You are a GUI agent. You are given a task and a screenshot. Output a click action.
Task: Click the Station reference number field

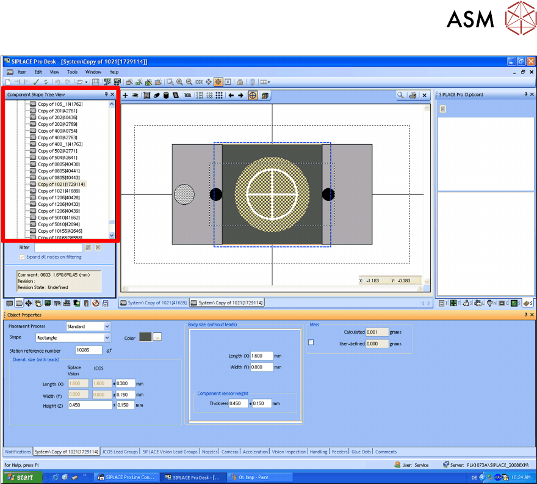89,351
